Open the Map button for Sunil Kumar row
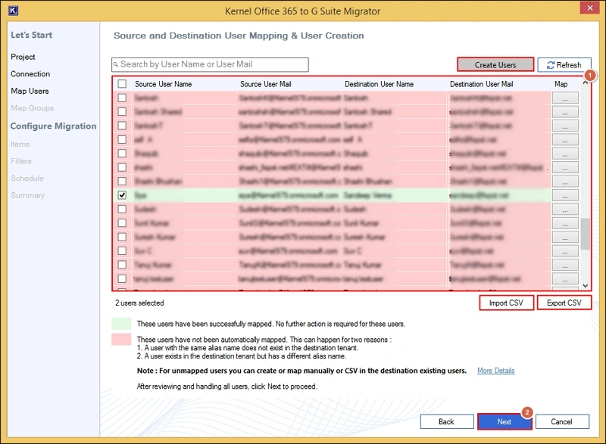The height and width of the screenshot is (444, 606). [564, 223]
